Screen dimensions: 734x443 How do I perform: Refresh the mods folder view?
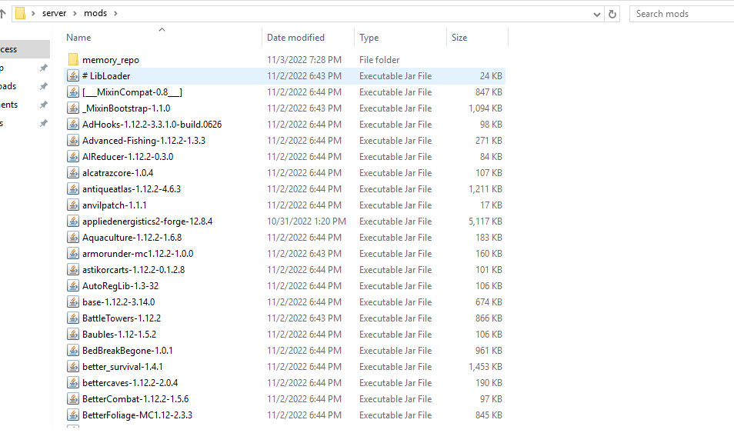tap(612, 14)
